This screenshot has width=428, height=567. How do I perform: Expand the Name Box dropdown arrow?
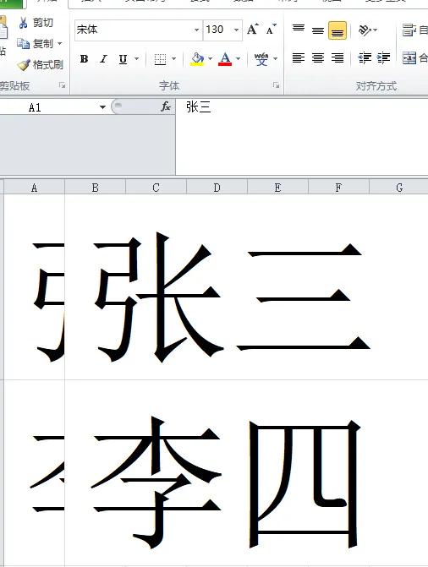(x=102, y=107)
